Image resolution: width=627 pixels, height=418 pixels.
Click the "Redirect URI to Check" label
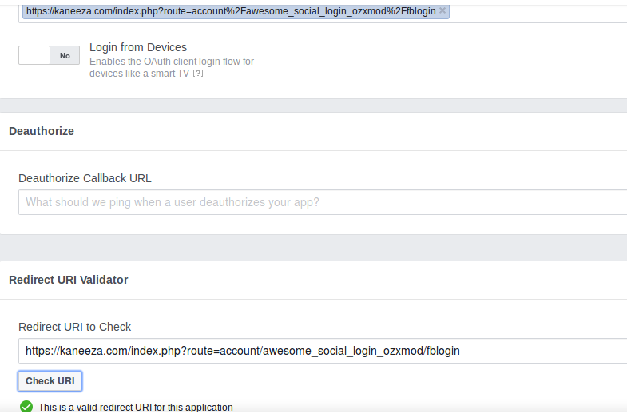click(75, 327)
